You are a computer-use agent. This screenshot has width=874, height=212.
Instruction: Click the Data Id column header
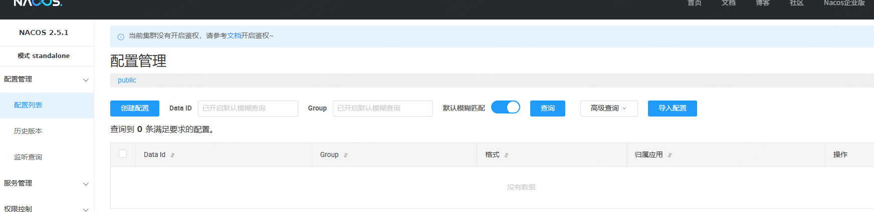pyautogui.click(x=224, y=155)
